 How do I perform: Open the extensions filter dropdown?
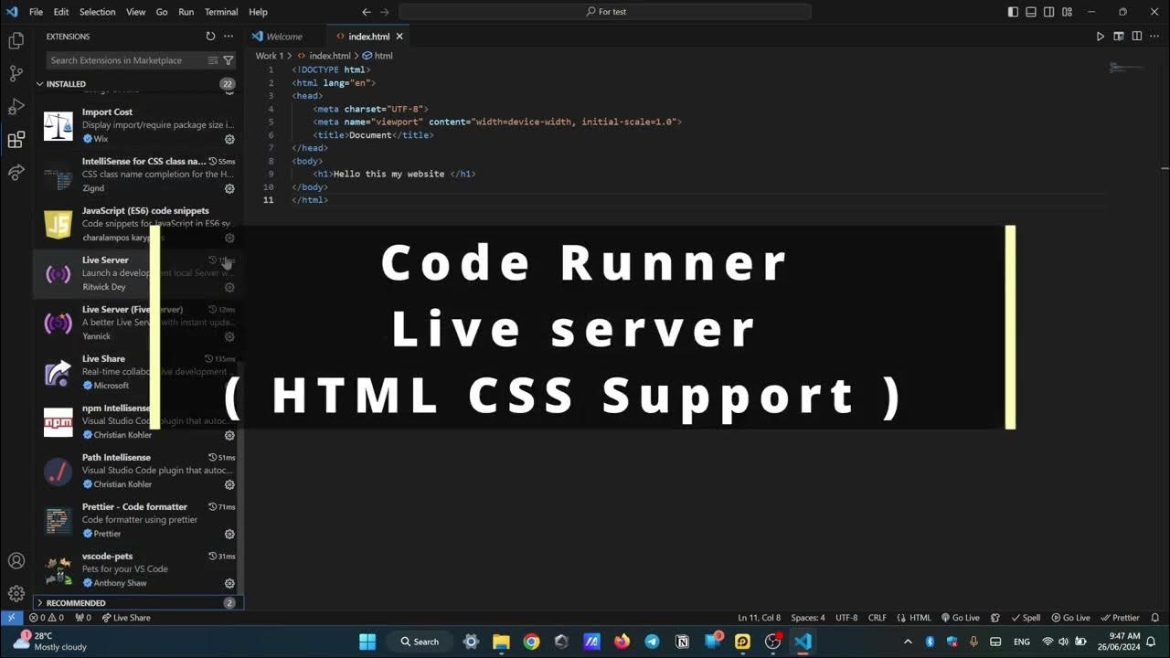coord(229,60)
